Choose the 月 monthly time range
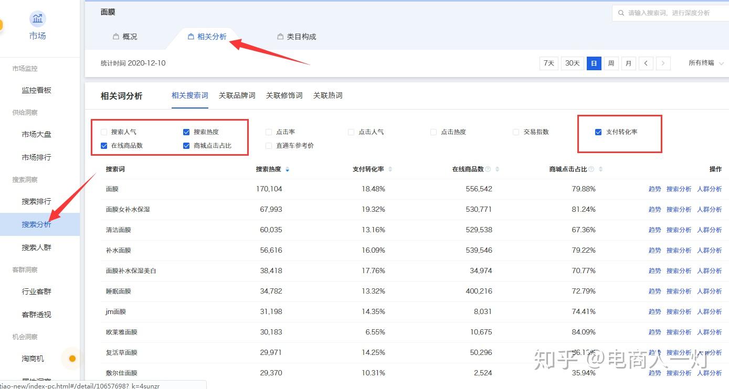 pos(629,63)
